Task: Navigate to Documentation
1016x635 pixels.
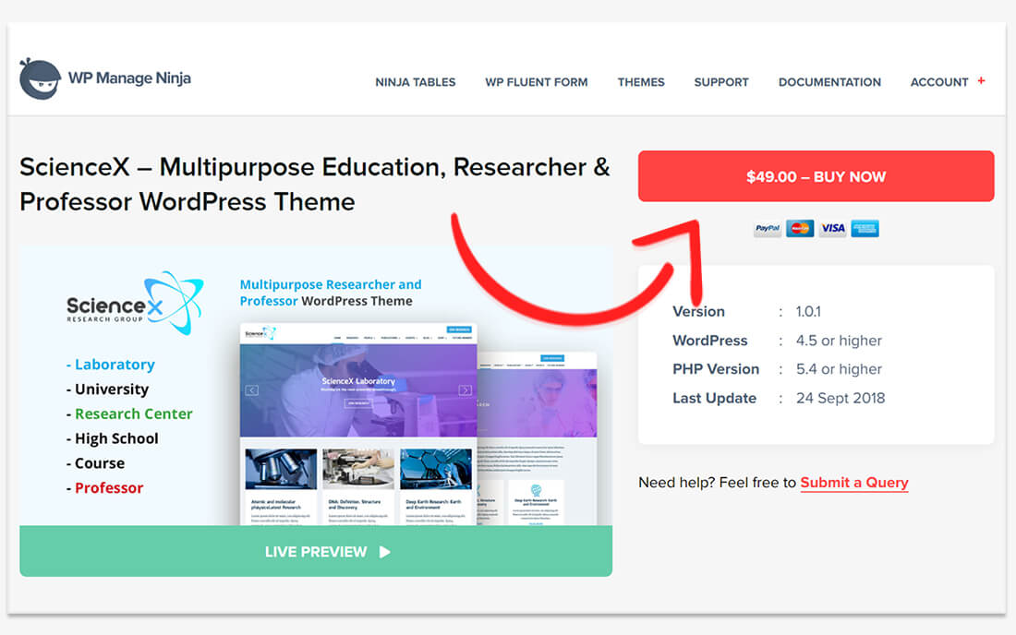Action: [829, 82]
